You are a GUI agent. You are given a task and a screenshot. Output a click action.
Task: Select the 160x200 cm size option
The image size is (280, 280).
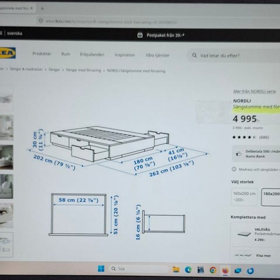(x=244, y=197)
